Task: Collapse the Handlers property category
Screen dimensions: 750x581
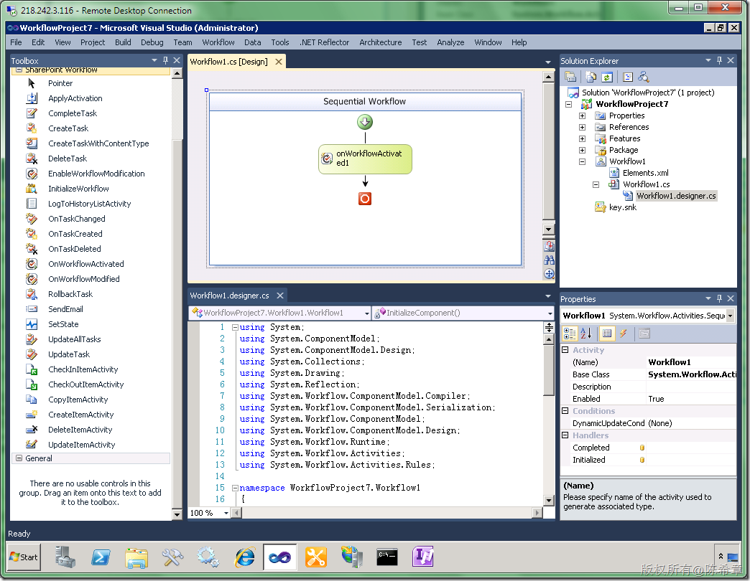Action: click(x=565, y=435)
